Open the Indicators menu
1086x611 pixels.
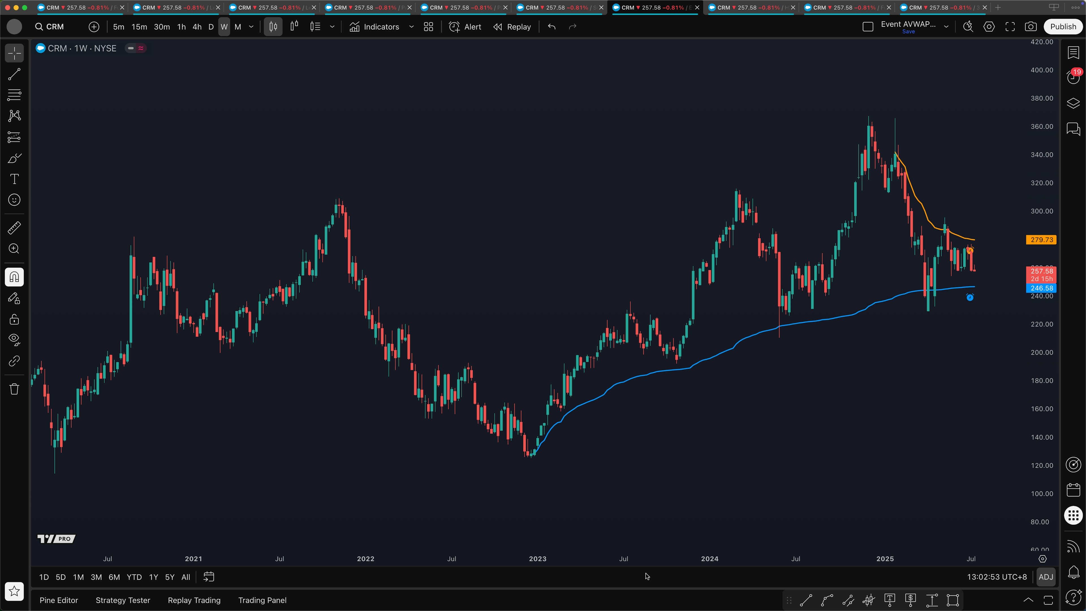pos(374,27)
